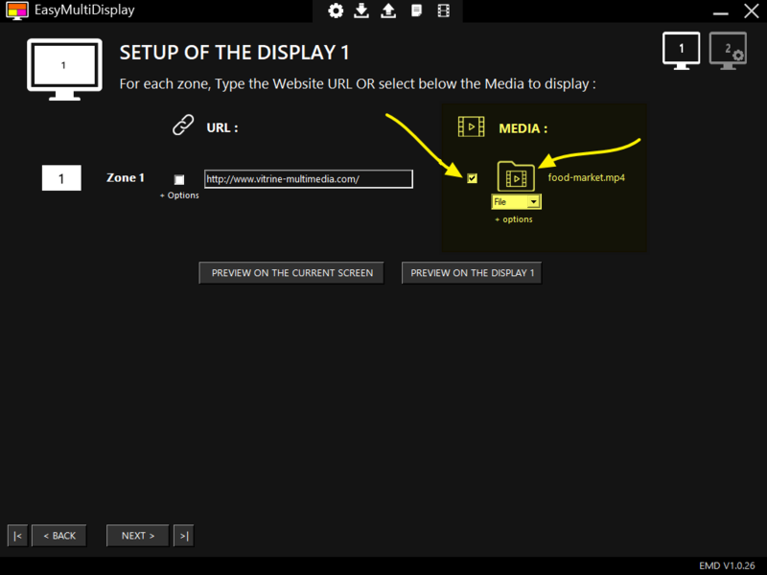Viewport: 767px width, 575px height.
Task: Click the download/import icon in the top toolbar
Action: (360, 11)
